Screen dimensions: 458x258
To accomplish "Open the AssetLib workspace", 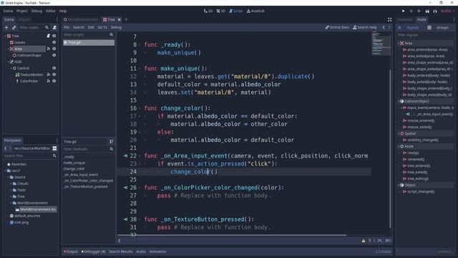I will tap(255, 11).
